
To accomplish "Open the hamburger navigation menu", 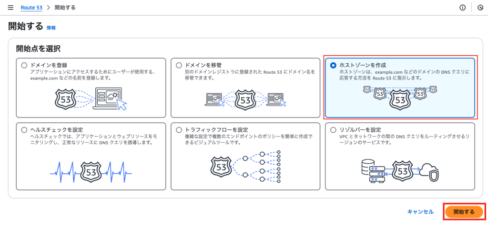I will [10, 8].
